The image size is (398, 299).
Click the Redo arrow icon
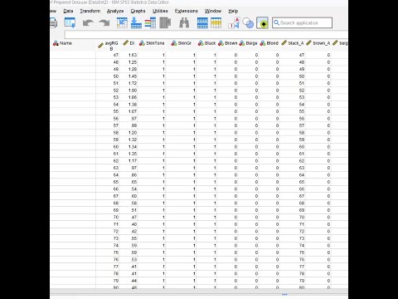(104, 23)
